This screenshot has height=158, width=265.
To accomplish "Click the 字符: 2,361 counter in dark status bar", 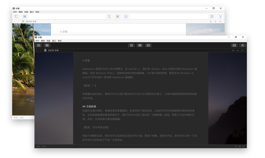I will click(x=41, y=146).
